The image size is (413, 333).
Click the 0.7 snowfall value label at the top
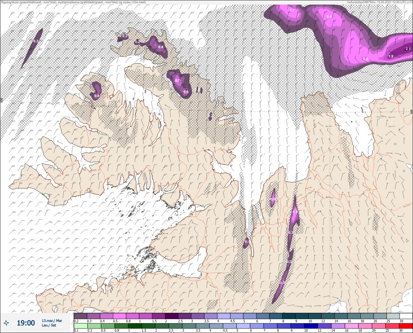point(292,10)
